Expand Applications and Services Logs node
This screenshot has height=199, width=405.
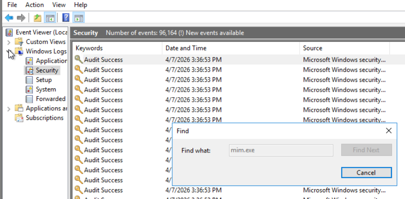(x=9, y=109)
